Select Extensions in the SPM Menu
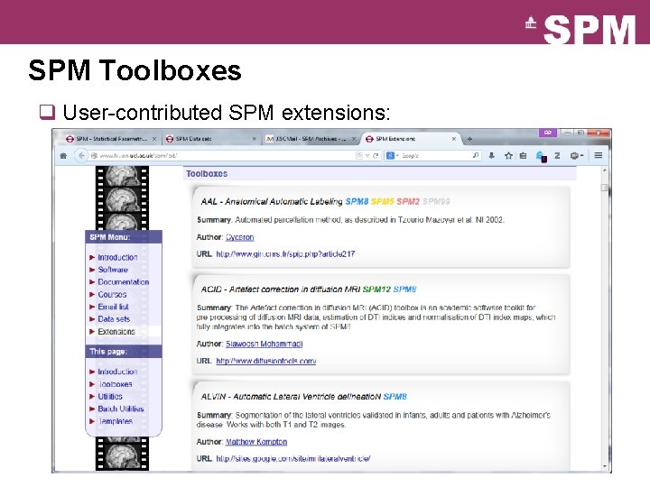Image resolution: width=650 pixels, height=487 pixels. 116,332
